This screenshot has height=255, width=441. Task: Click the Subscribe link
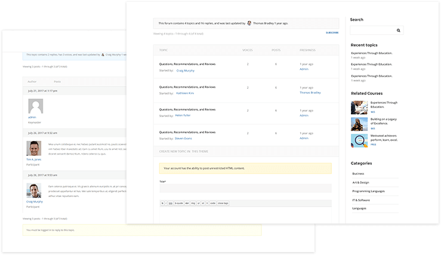[x=332, y=32]
